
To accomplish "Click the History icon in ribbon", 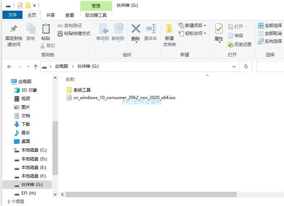I will point(239,45).
